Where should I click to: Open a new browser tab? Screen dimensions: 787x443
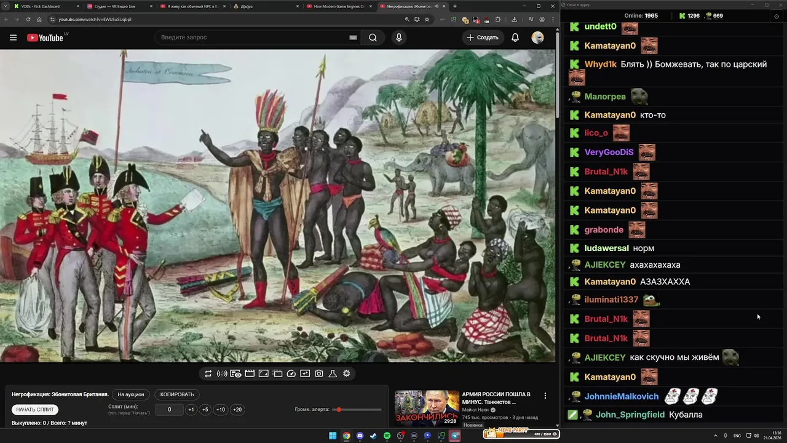pos(455,6)
